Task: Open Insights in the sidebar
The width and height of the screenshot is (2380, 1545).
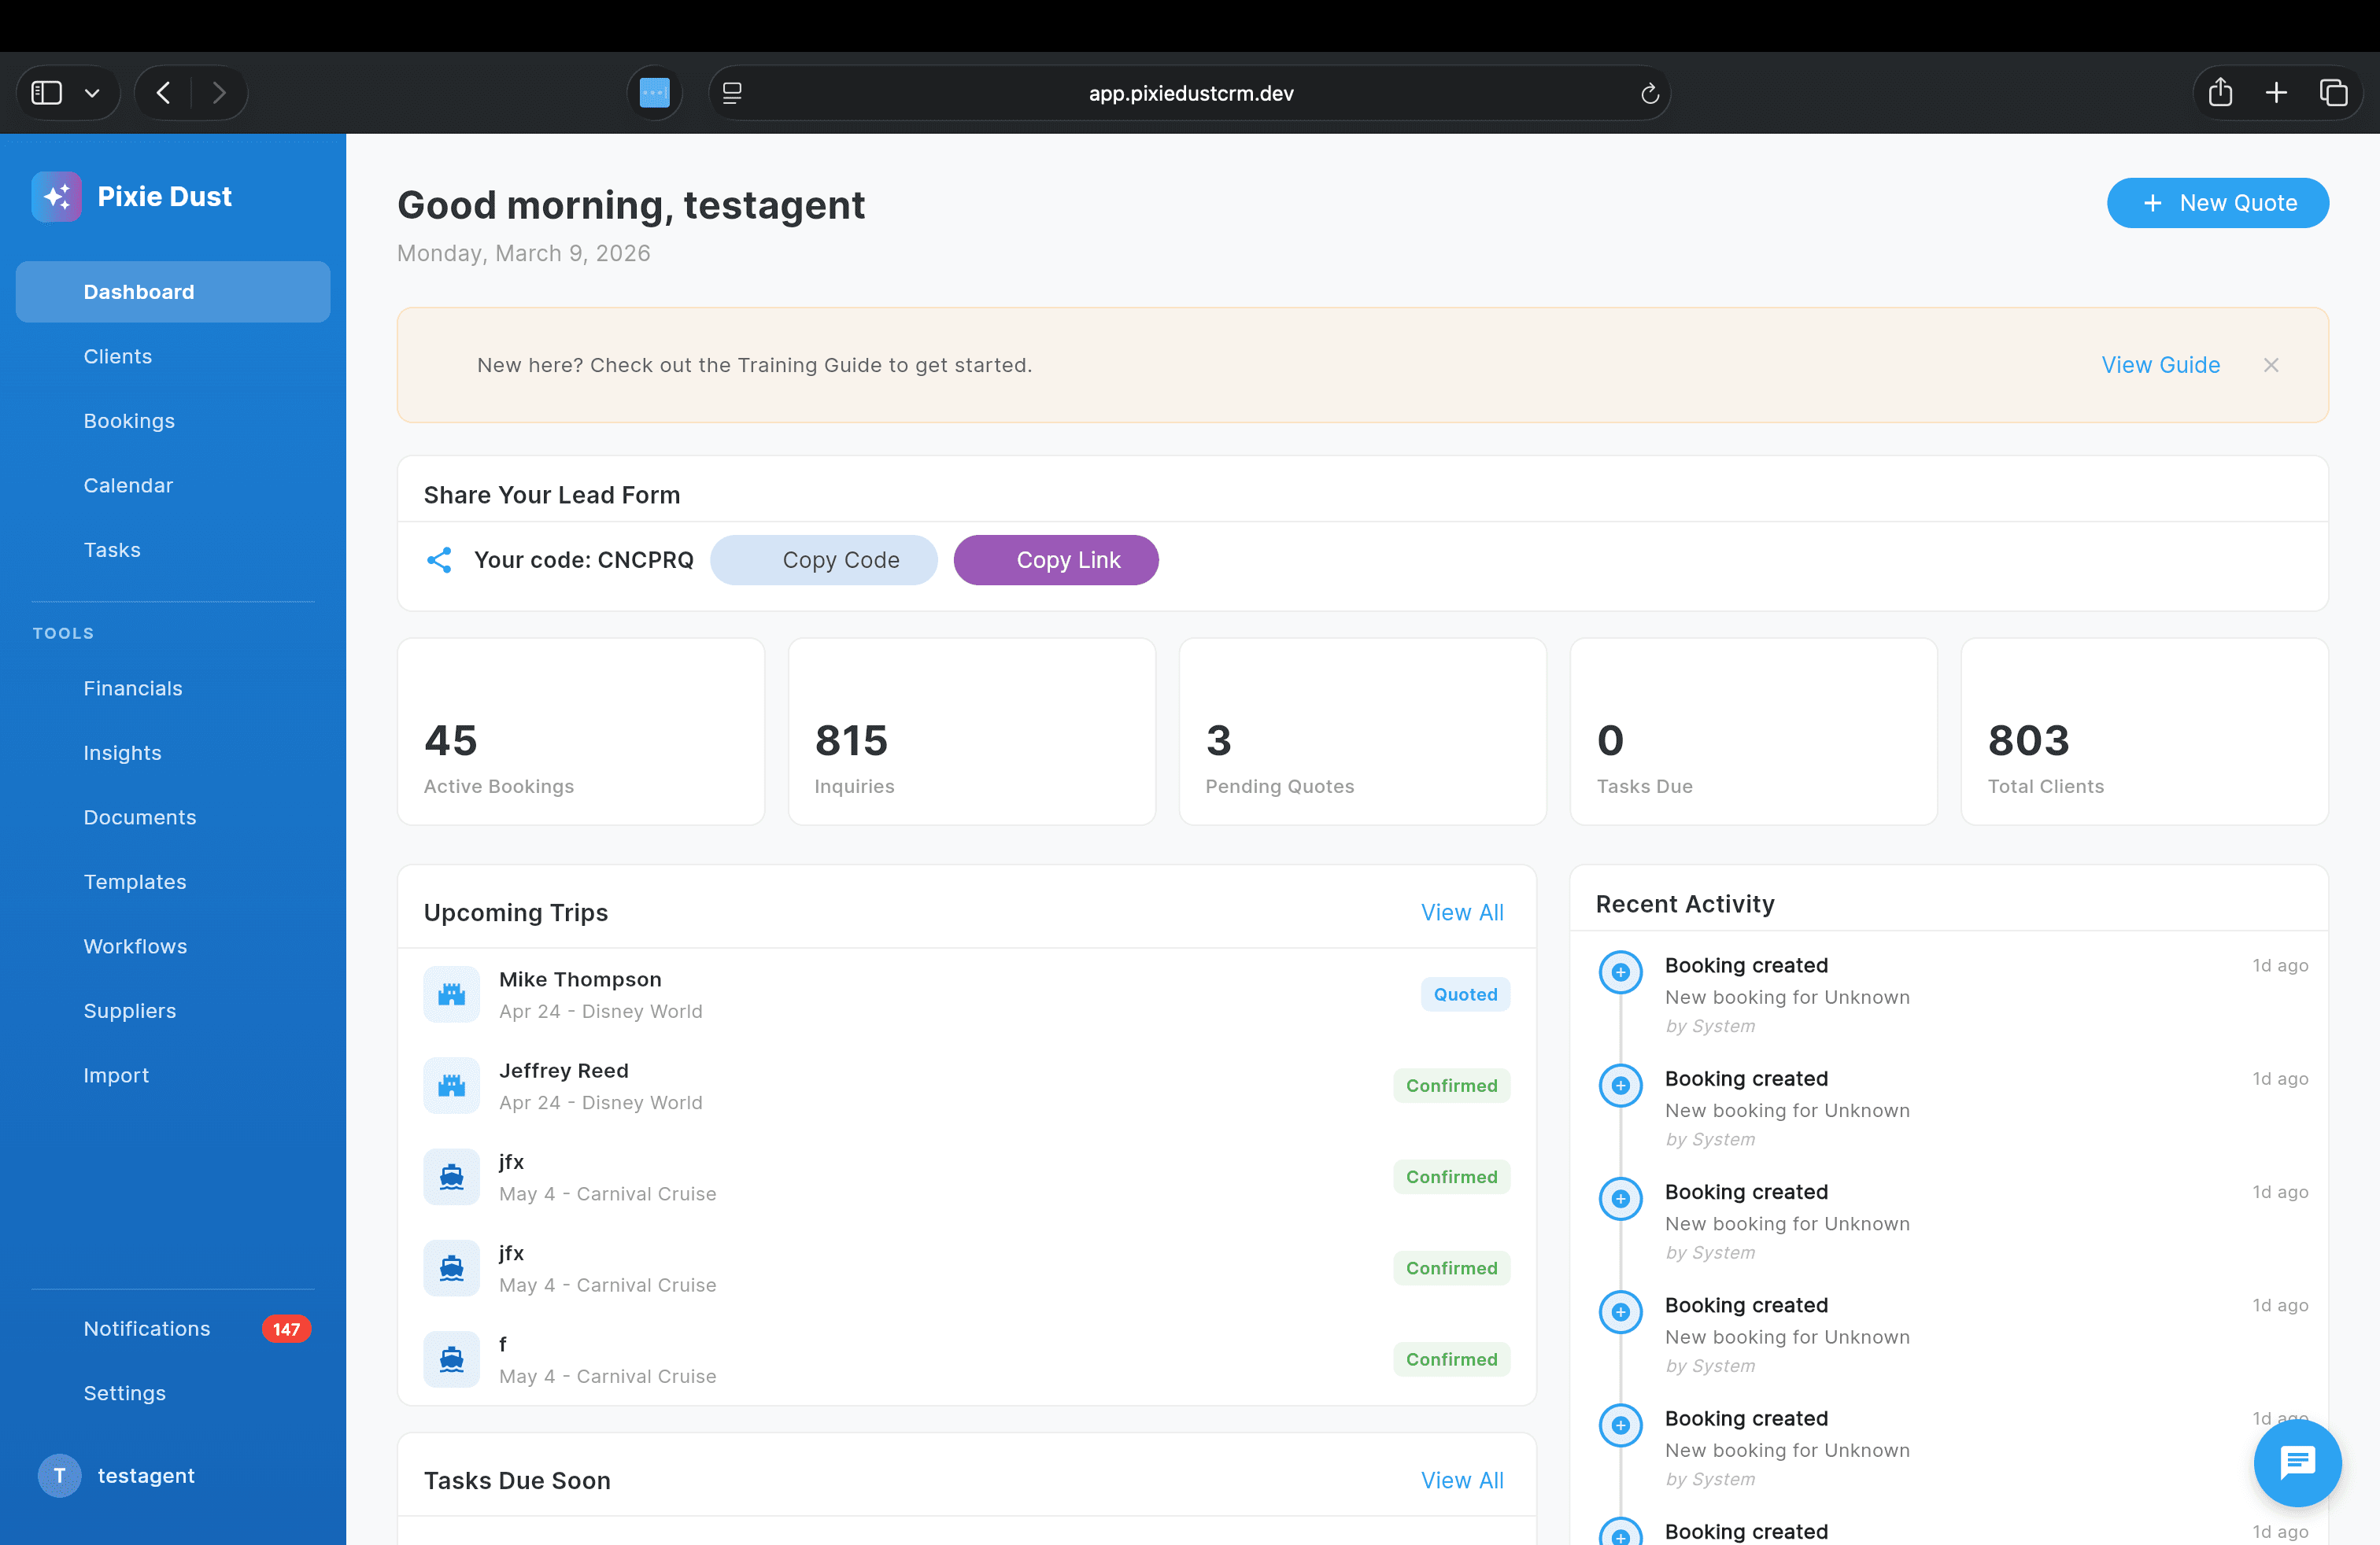Action: (x=173, y=753)
